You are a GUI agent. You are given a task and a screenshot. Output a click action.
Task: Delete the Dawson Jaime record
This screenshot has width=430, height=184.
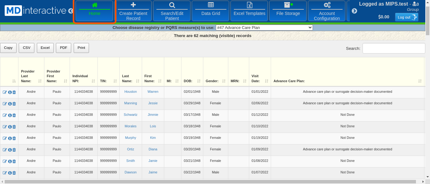click(x=14, y=173)
